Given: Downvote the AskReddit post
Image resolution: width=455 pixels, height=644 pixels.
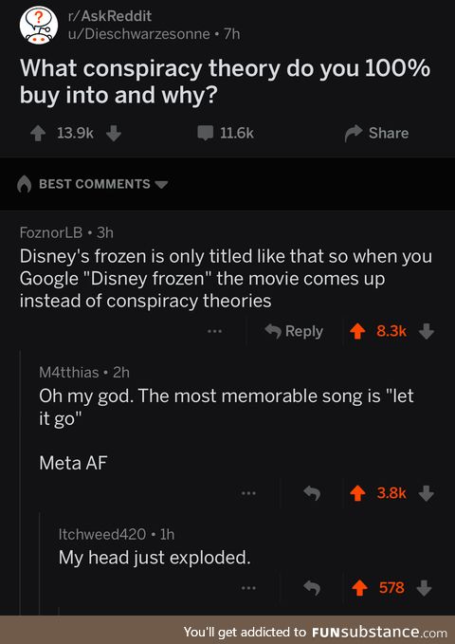Looking at the screenshot, I should pos(114,133).
